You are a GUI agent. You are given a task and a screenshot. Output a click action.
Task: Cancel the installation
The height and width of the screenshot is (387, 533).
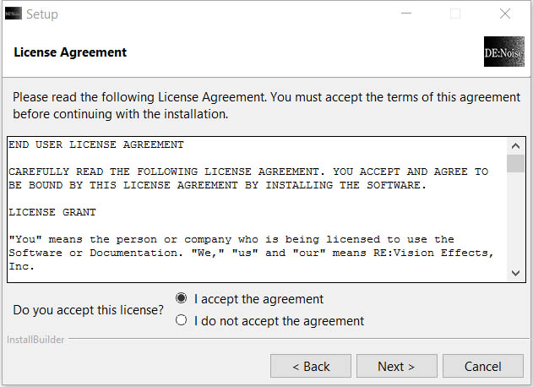coord(482,366)
